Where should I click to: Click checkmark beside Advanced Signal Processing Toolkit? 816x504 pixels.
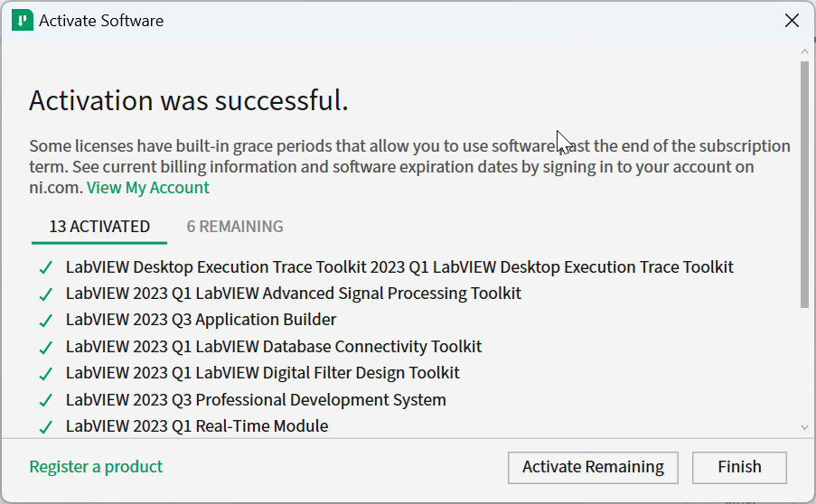pyautogui.click(x=46, y=294)
